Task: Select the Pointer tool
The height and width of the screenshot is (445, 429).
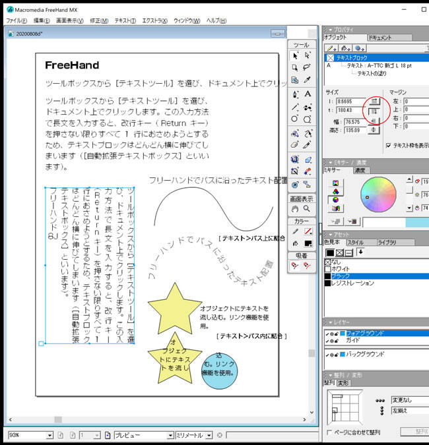Action: click(x=295, y=55)
